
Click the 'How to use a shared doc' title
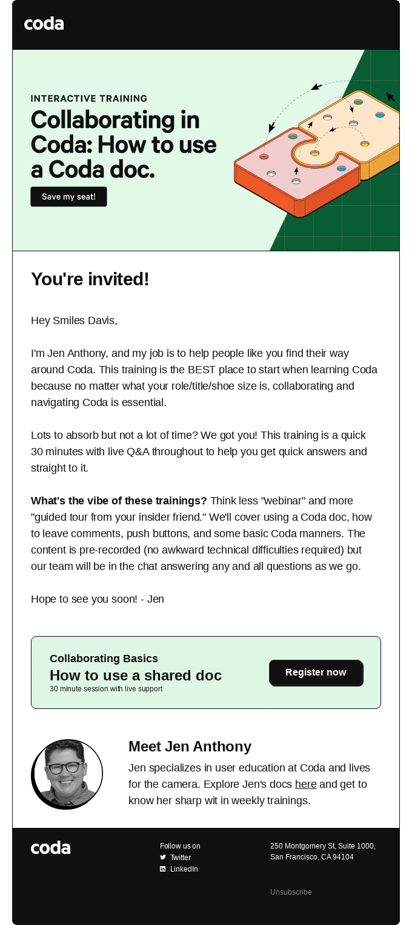tap(135, 676)
